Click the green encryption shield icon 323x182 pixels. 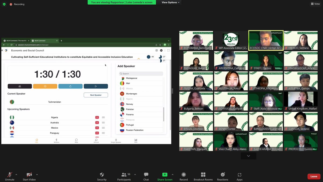tap(4, 4)
